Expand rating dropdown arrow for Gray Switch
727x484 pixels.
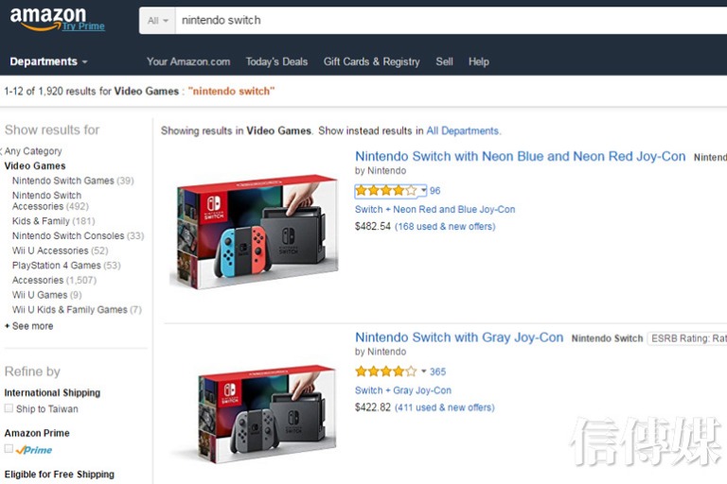coord(423,372)
